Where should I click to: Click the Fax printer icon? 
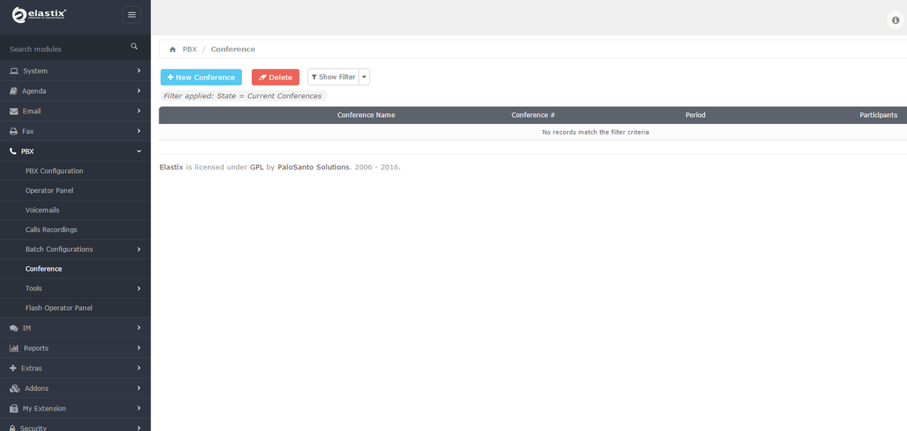click(x=14, y=131)
